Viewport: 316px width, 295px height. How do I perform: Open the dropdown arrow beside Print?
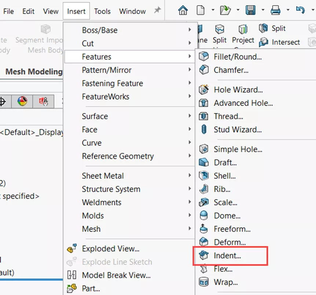tap(288, 11)
